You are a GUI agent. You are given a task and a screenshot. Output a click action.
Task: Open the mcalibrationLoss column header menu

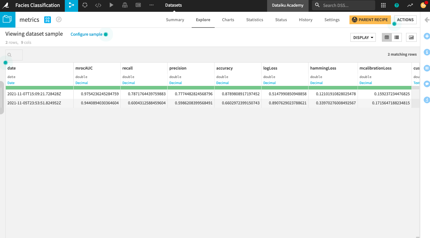pyautogui.click(x=375, y=68)
